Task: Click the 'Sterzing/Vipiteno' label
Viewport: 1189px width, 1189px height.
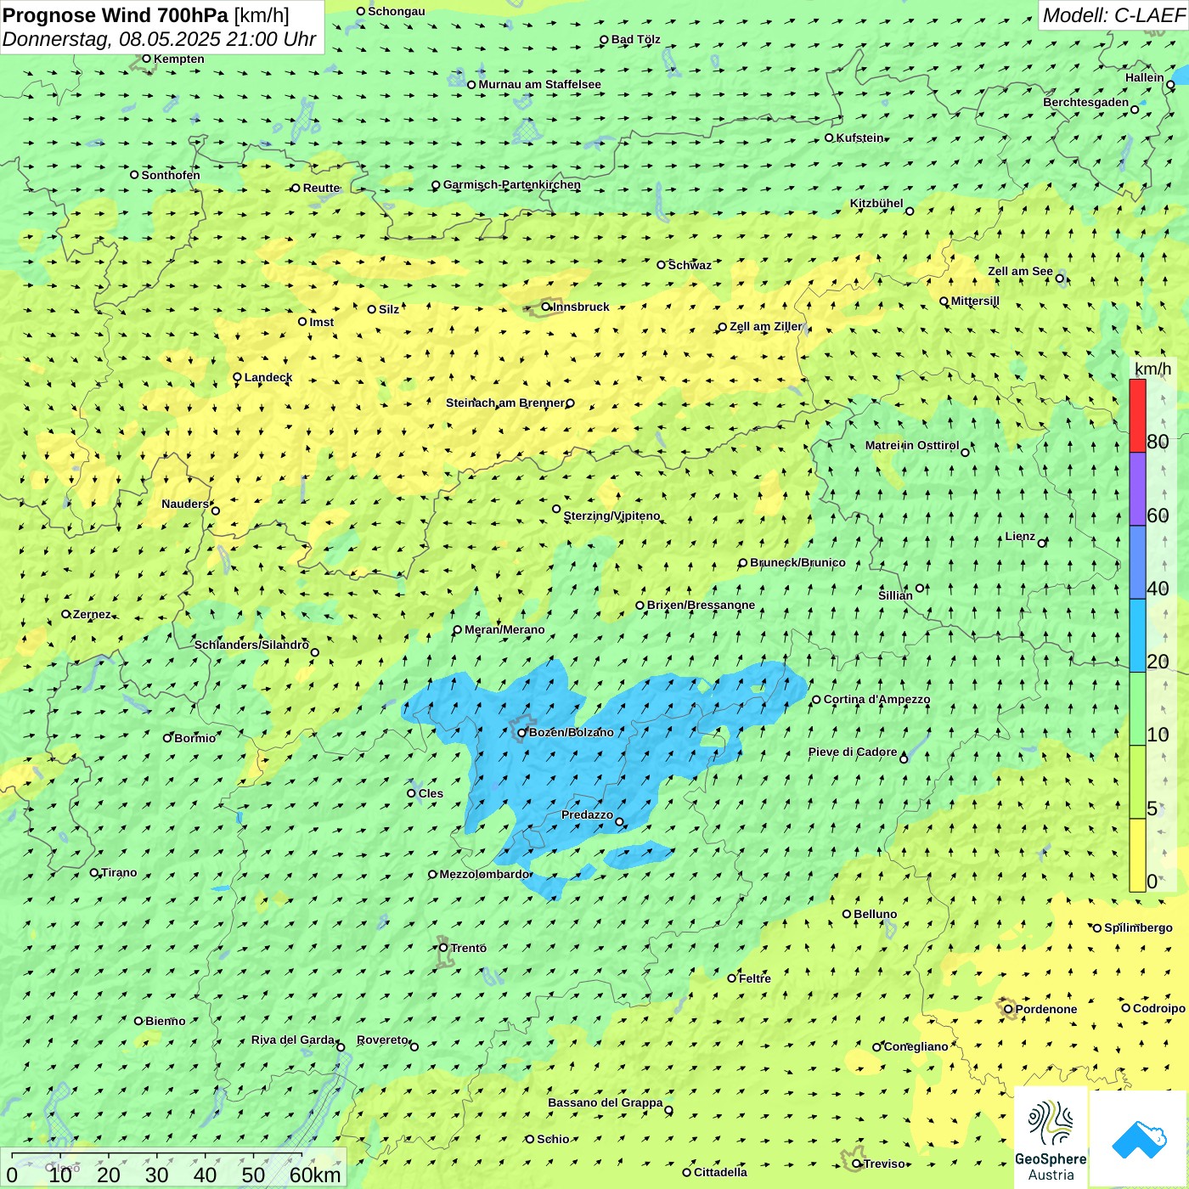Action: (611, 516)
